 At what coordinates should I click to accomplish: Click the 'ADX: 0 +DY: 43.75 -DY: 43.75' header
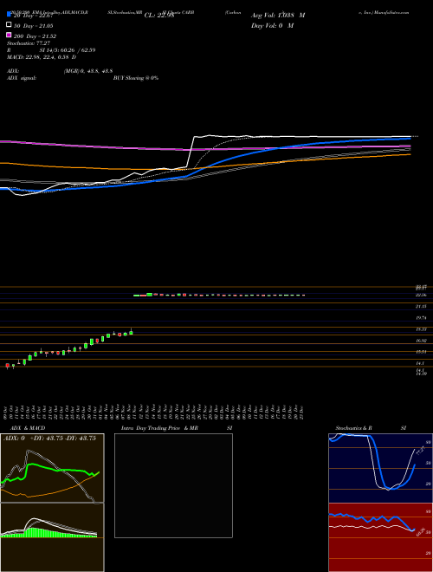(x=49, y=439)
